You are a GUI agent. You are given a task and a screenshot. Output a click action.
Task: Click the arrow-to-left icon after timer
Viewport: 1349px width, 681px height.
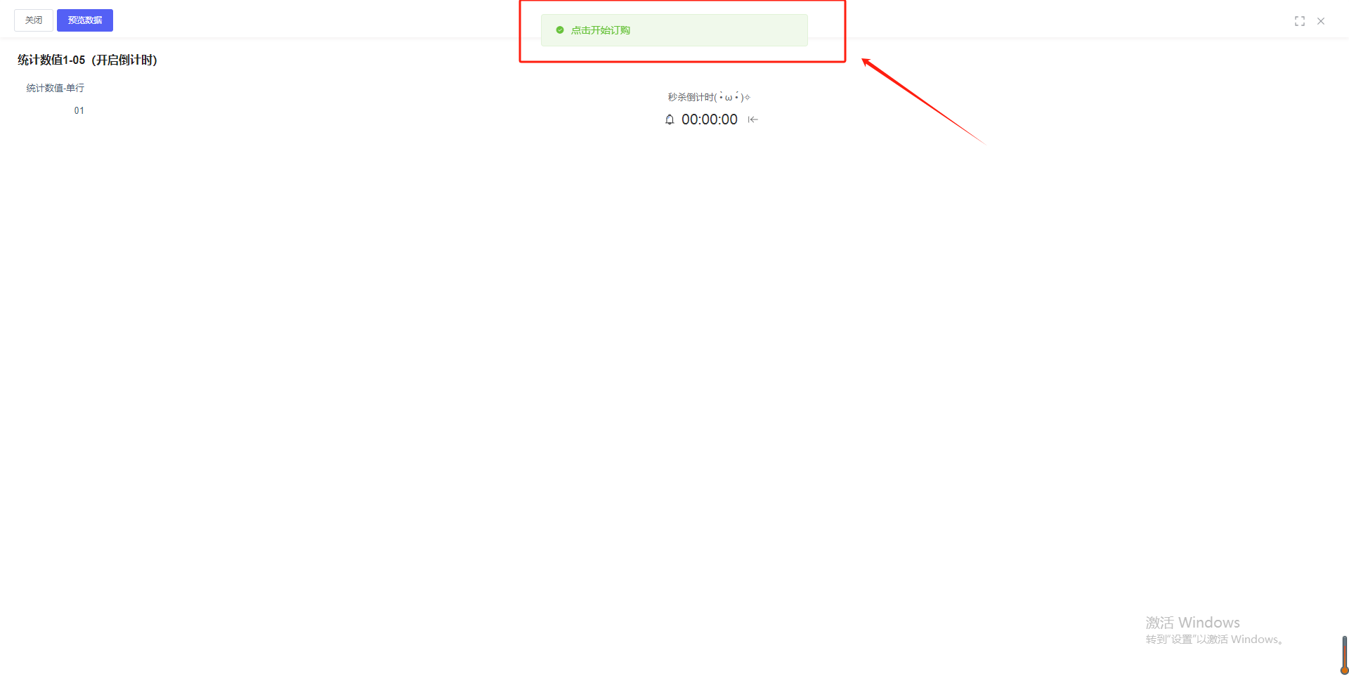click(753, 119)
